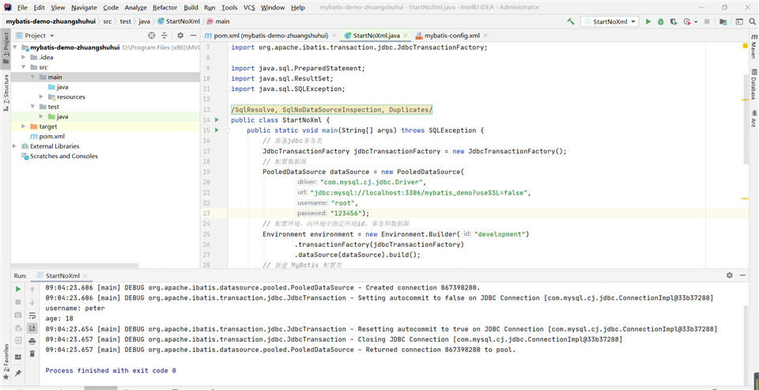Click the Profiler run icon
The width and height of the screenshot is (759, 390).
click(687, 22)
